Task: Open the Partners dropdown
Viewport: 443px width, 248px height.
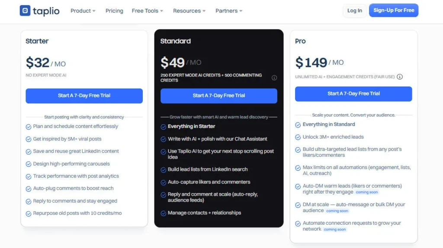Action: [229, 11]
